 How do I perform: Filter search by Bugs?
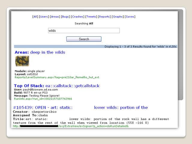(65, 17)
